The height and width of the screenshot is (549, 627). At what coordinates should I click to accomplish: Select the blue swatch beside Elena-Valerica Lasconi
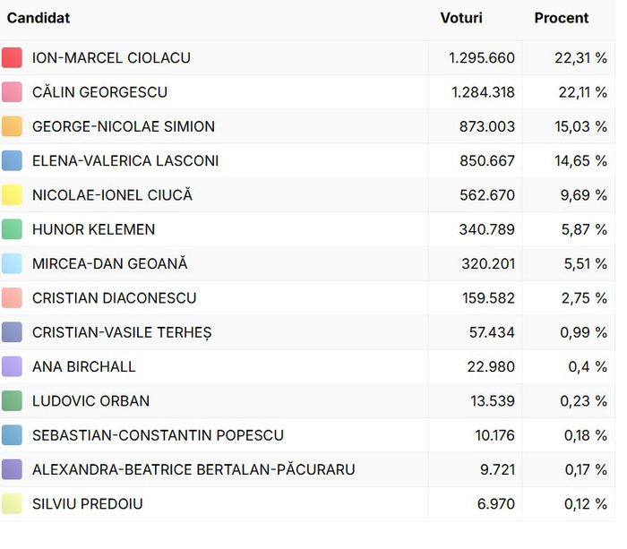click(x=12, y=161)
